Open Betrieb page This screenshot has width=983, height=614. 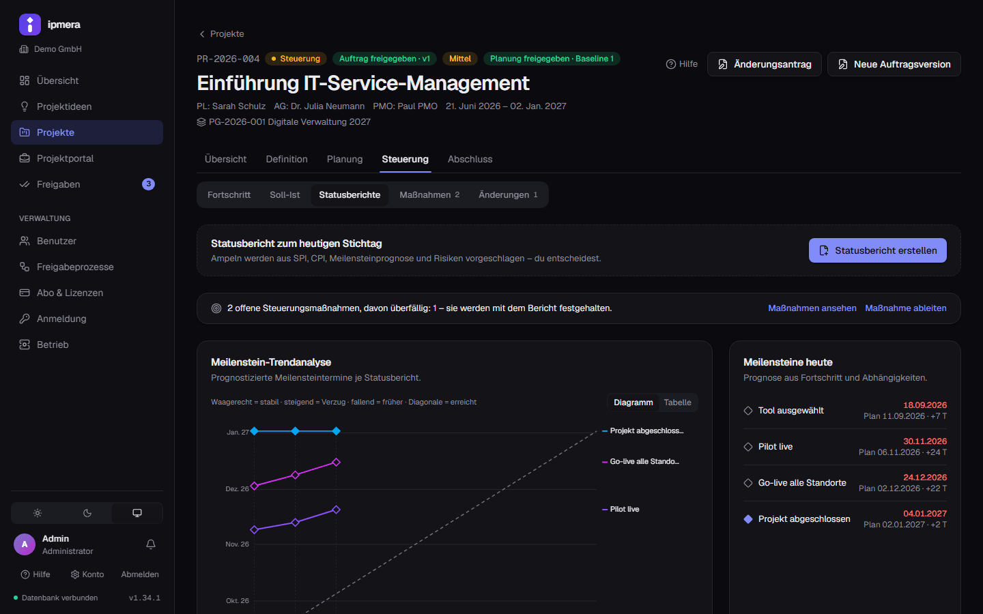tap(87, 345)
